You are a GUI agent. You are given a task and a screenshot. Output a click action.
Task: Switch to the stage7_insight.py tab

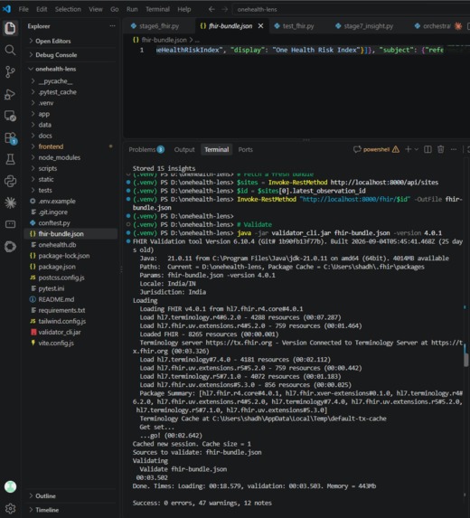(368, 26)
